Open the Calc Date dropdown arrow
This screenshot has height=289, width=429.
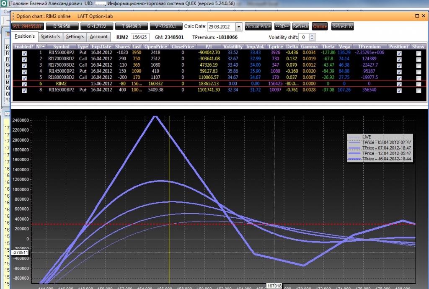[x=239, y=27]
